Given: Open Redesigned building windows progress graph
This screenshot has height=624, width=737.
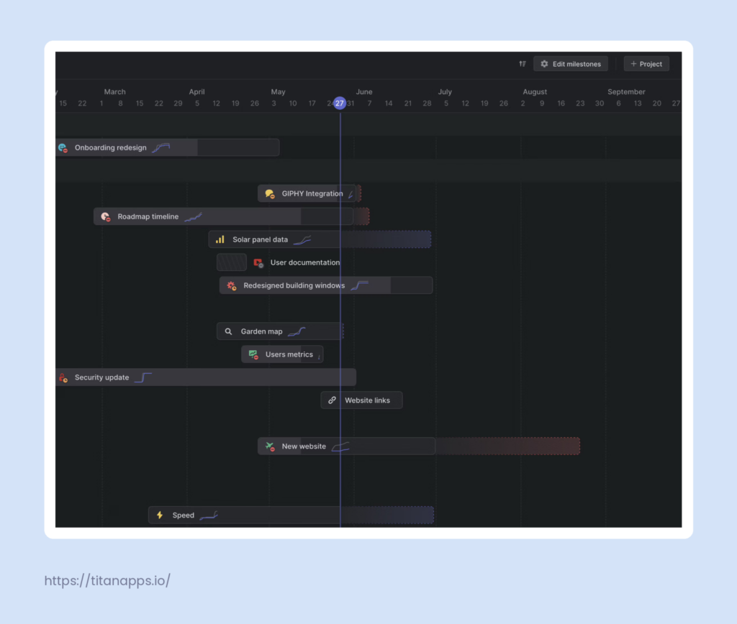Looking at the screenshot, I should click(x=360, y=285).
